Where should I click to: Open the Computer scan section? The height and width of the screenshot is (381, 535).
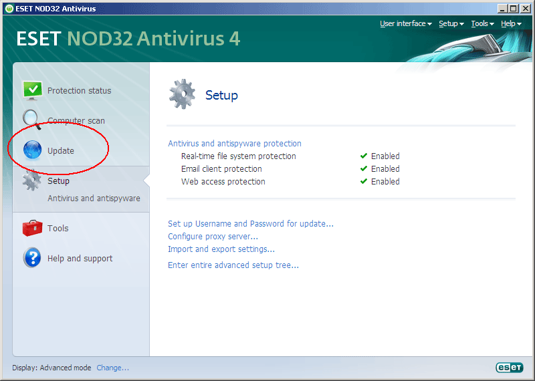[x=76, y=121]
